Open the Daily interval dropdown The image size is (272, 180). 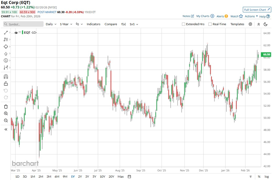(51, 24)
